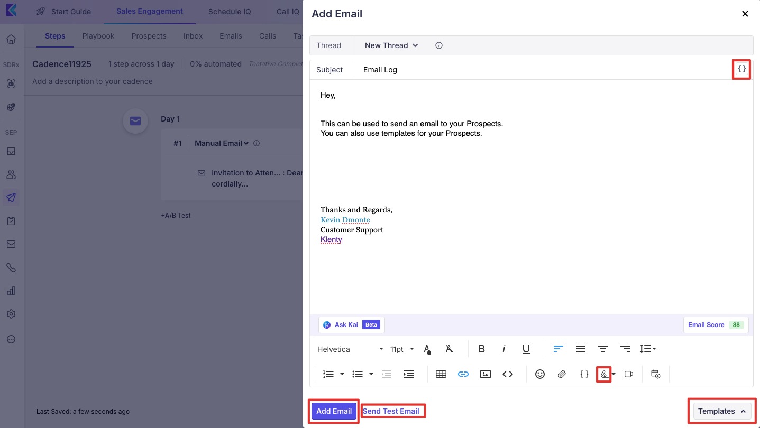Viewport: 760px width, 428px height.
Task: Insert signature using the signature icon
Action: (603, 374)
